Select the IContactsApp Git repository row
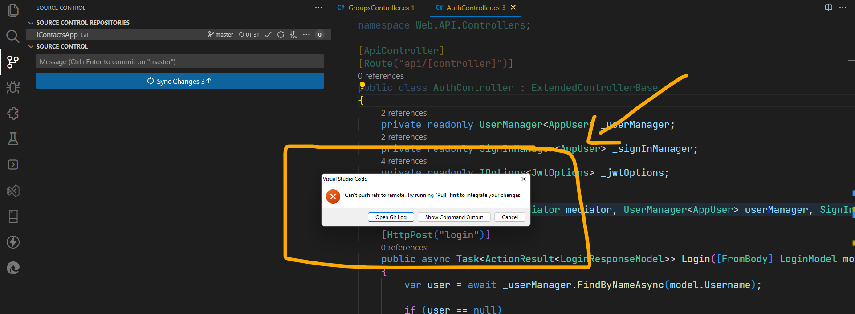This screenshot has width=855, height=314. pos(178,35)
